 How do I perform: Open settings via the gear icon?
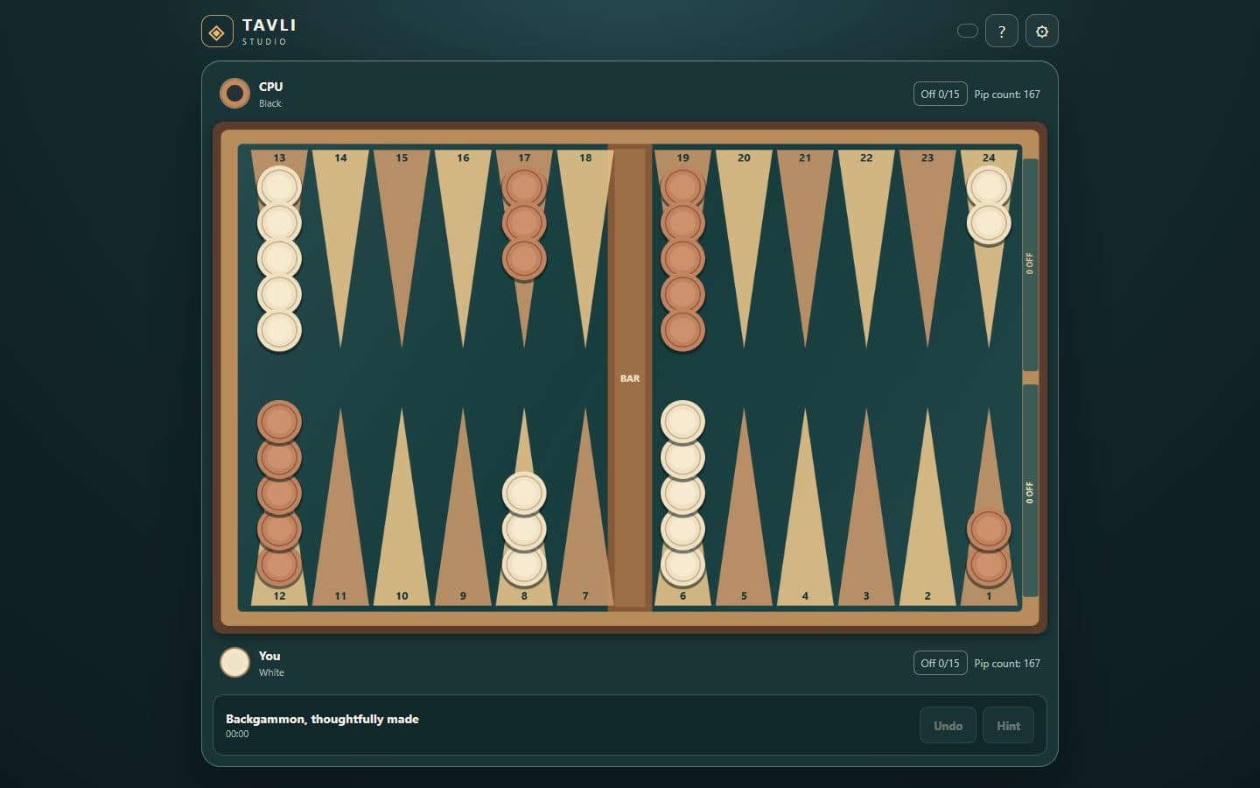point(1042,32)
